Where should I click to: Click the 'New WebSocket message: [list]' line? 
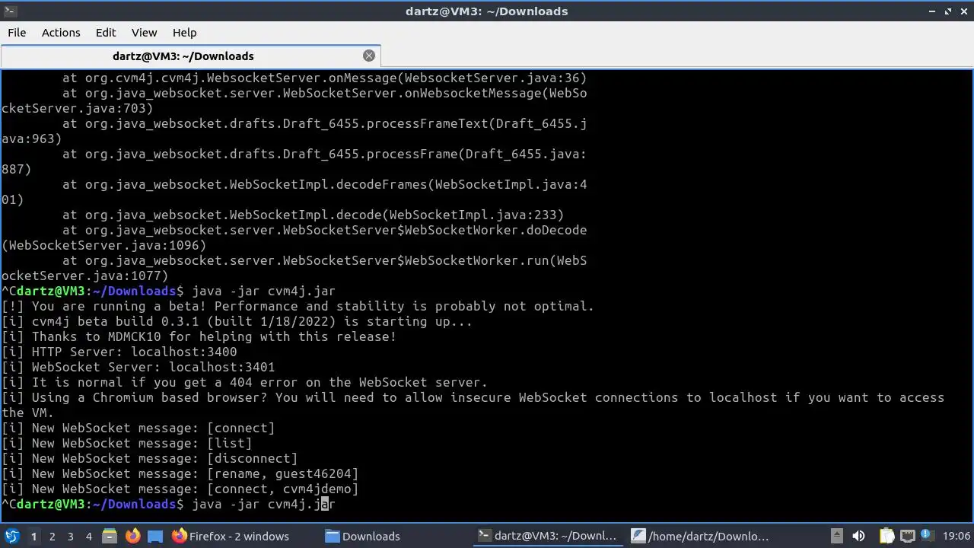[127, 443]
